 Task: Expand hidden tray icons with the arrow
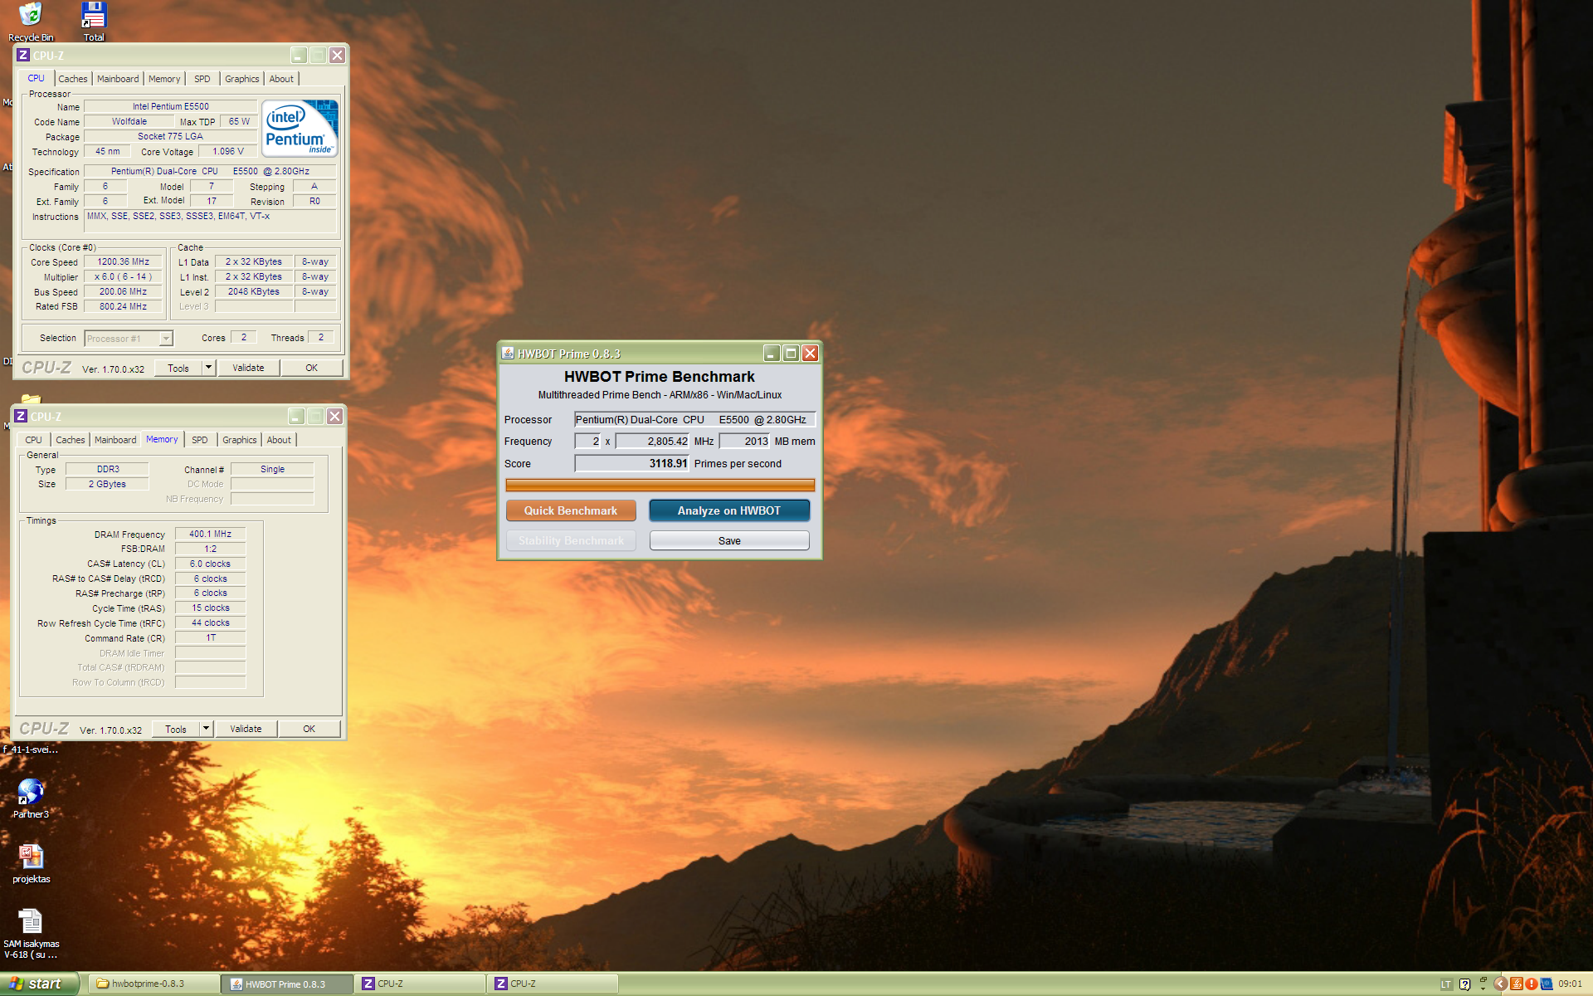pyautogui.click(x=1500, y=984)
